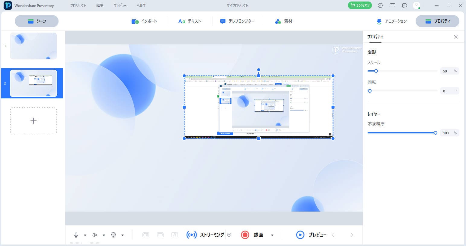This screenshot has height=246, width=466.
Task: Go to next scene arrow
Action: (x=352, y=235)
